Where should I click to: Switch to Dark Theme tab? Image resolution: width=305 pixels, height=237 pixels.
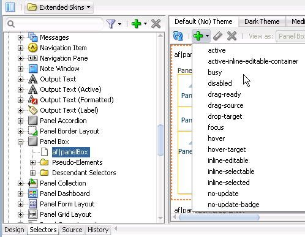pos(262,21)
